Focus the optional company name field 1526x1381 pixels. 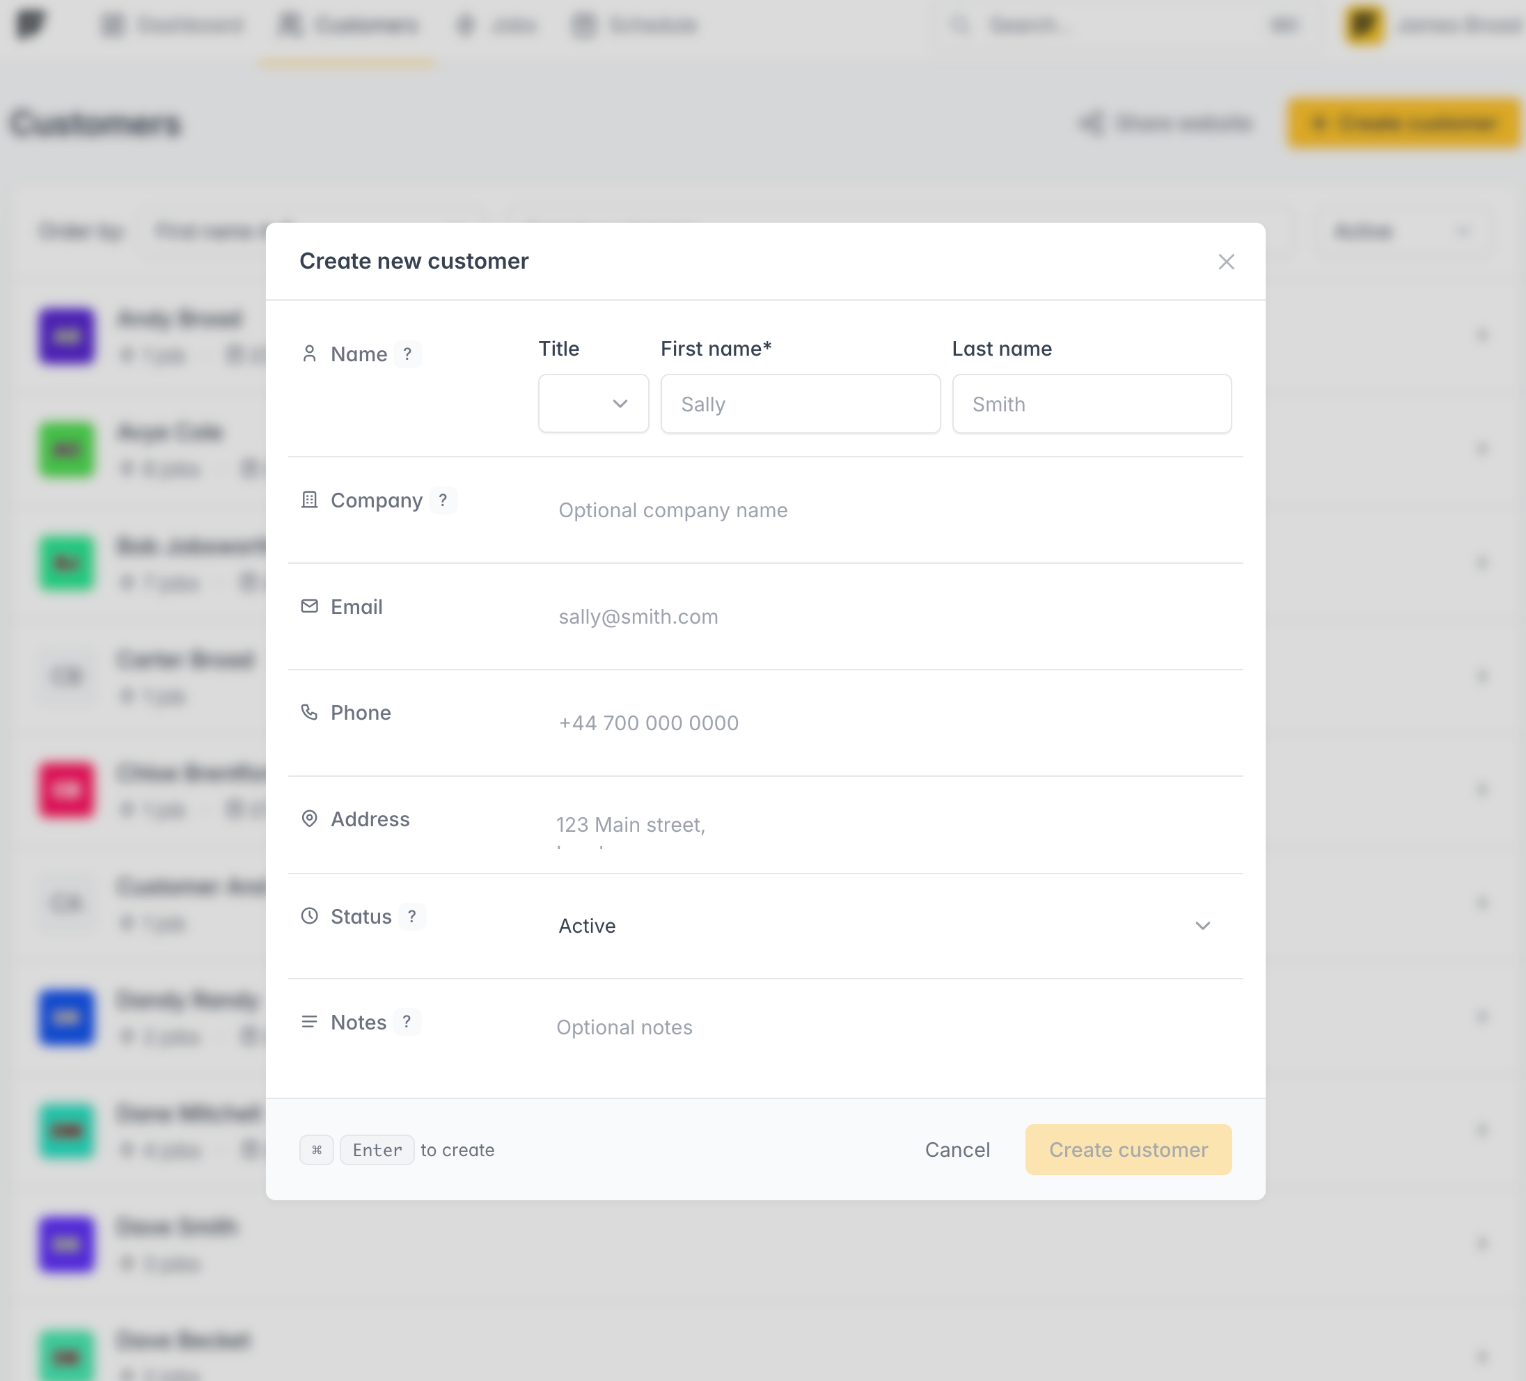tap(885, 510)
